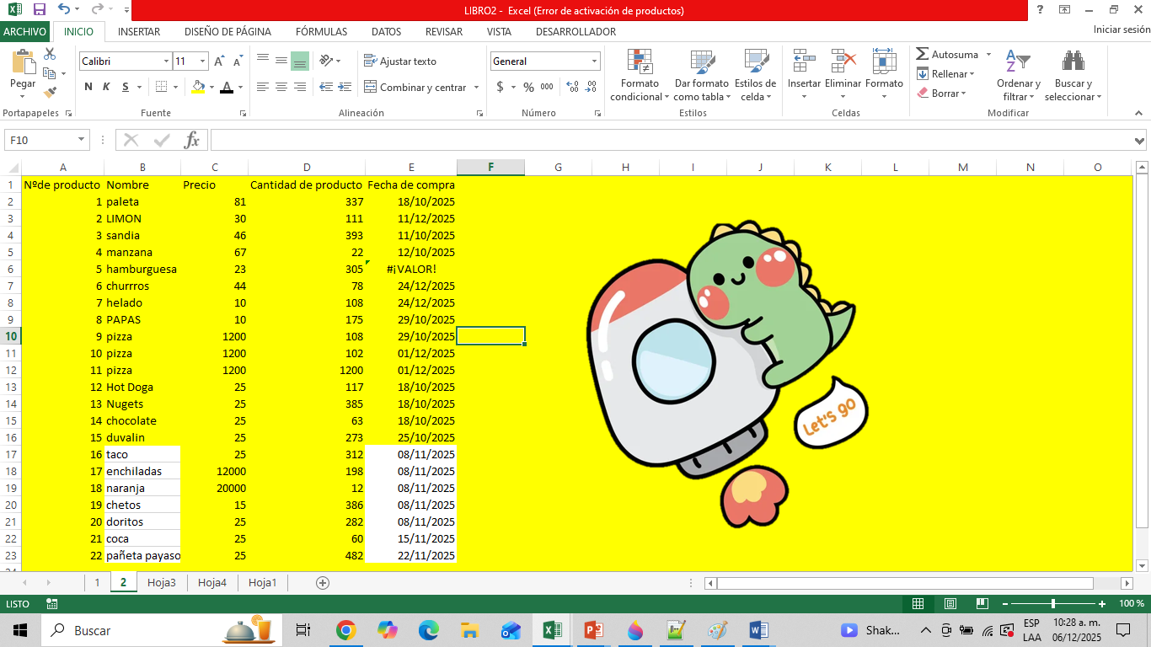Click the Insert Function fx icon
The height and width of the screenshot is (647, 1151).
[x=192, y=140]
